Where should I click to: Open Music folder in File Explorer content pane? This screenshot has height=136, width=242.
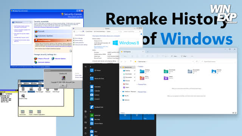coord(144,78)
